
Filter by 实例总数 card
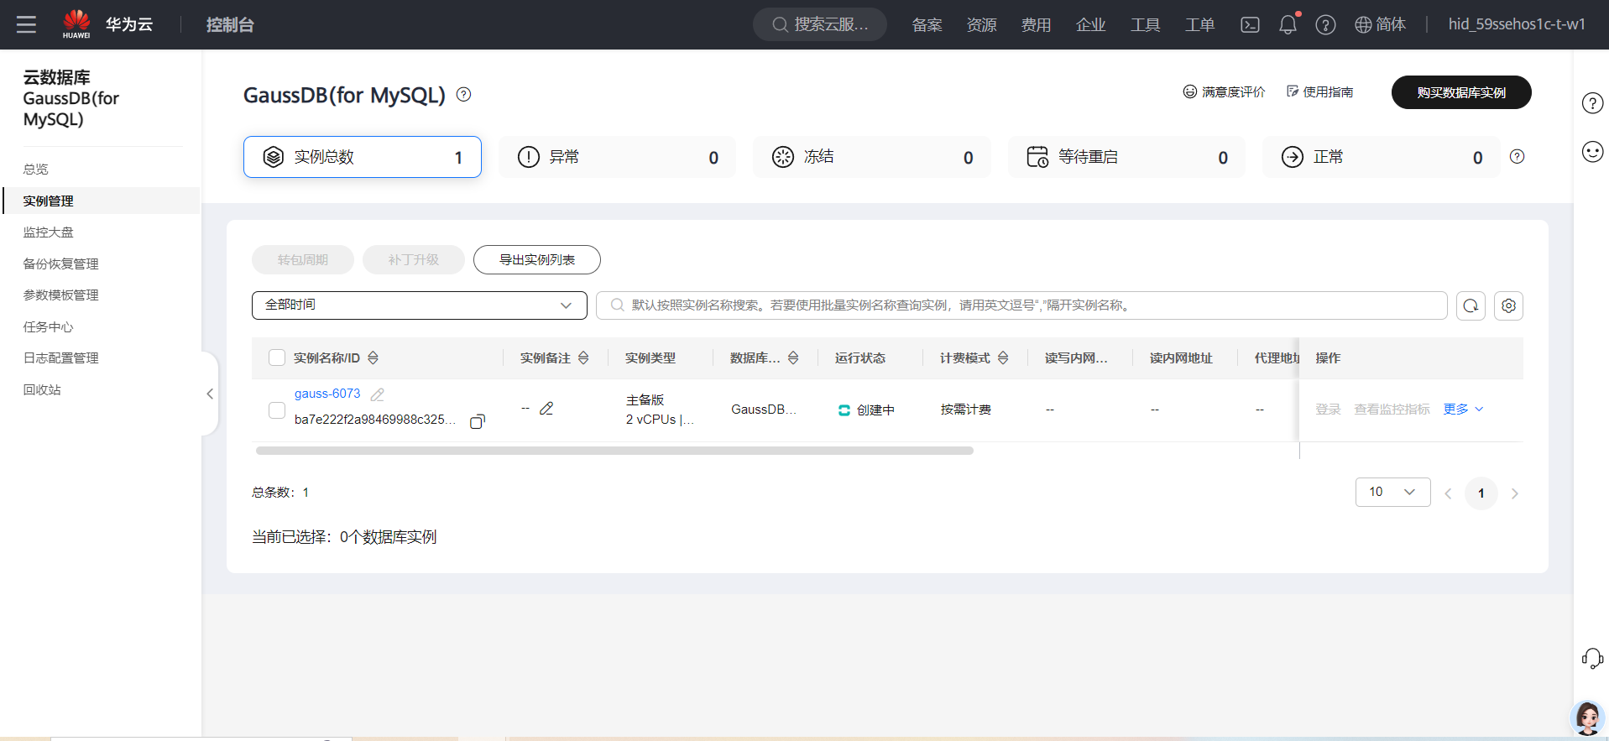click(363, 157)
